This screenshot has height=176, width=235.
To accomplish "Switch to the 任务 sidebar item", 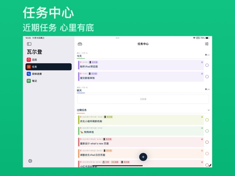I will click(x=49, y=67).
